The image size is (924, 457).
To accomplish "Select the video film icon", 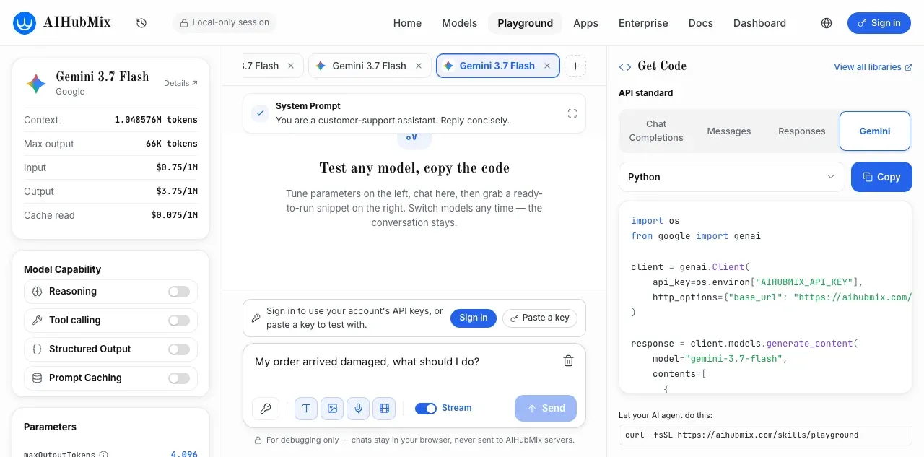I will pos(384,409).
